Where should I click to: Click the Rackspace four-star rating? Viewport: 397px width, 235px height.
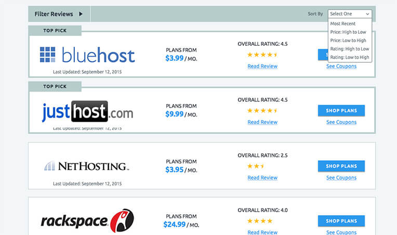260,221
